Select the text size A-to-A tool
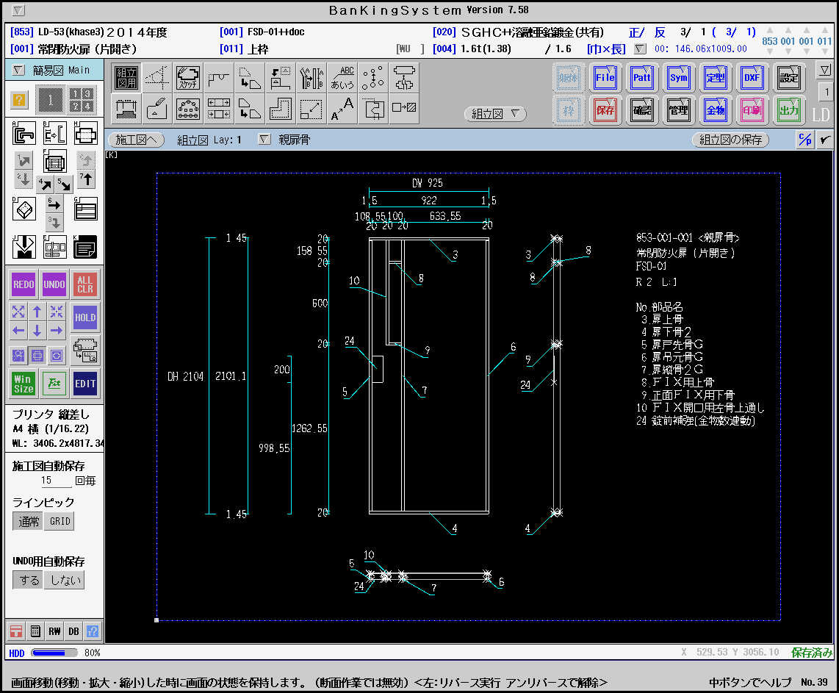This screenshot has height=693, width=839. (x=342, y=109)
